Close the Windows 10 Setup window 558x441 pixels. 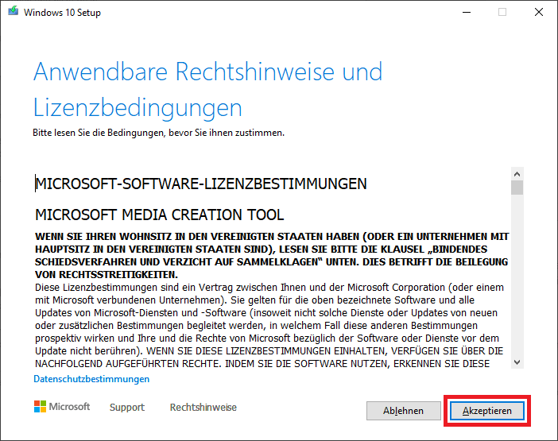pyautogui.click(x=539, y=12)
